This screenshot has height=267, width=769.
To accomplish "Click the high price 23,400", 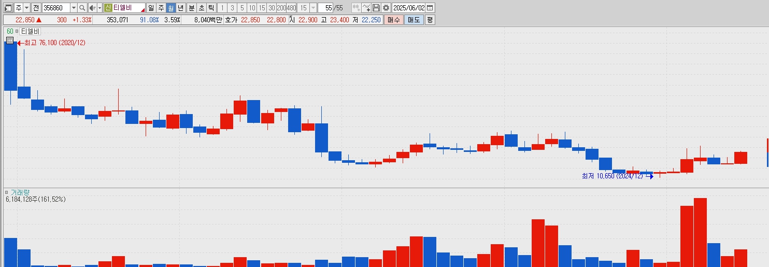I will point(339,20).
